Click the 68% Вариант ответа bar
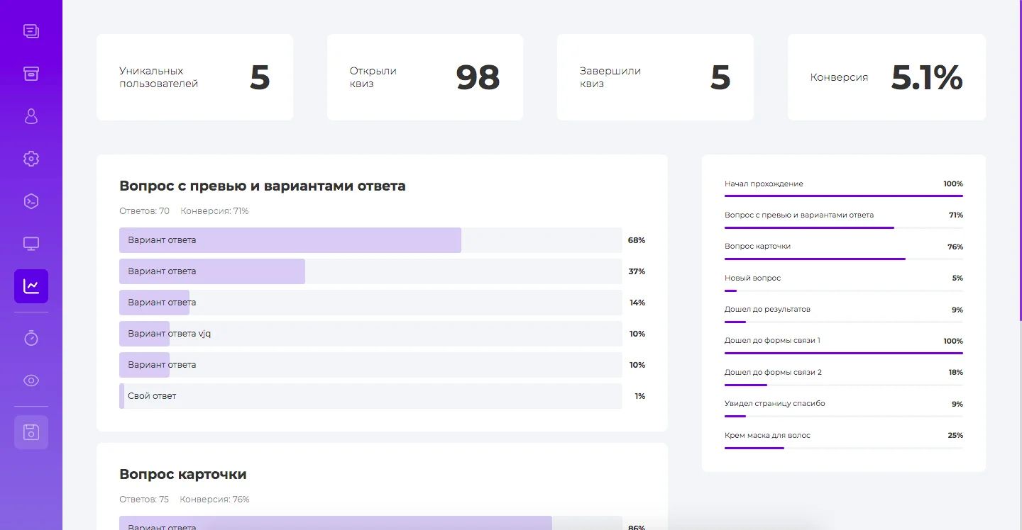The image size is (1022, 530). pos(370,240)
